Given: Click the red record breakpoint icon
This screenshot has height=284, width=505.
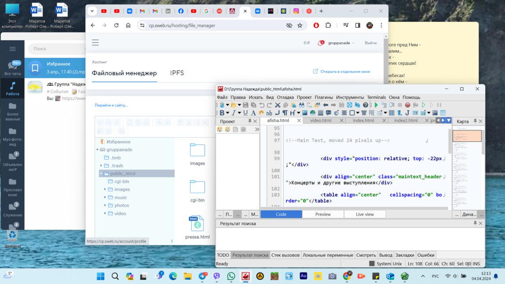Looking at the screenshot, I should pos(408,105).
